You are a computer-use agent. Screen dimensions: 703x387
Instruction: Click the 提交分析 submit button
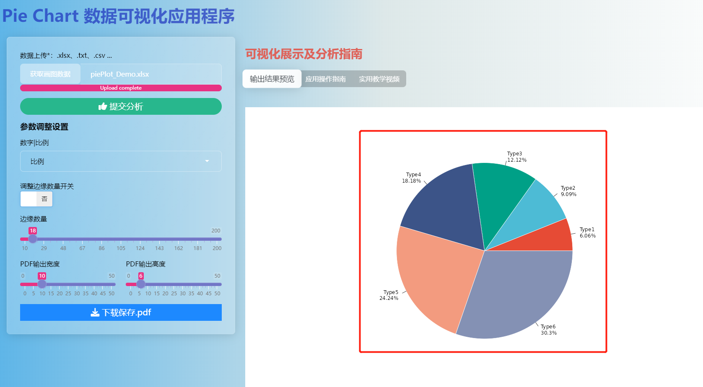click(x=121, y=106)
